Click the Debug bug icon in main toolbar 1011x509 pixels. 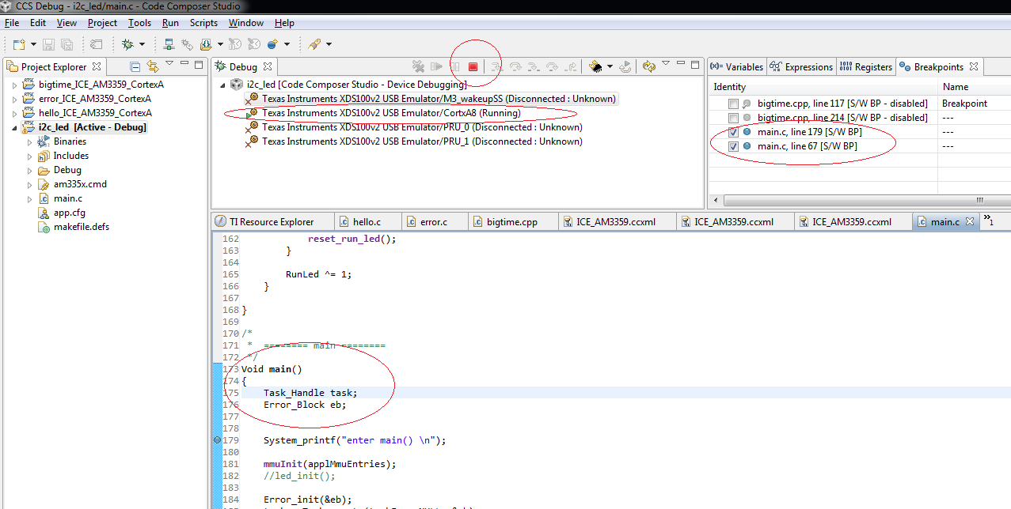pos(127,44)
